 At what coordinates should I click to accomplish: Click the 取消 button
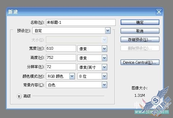(140, 31)
